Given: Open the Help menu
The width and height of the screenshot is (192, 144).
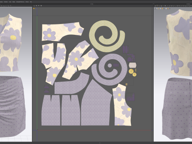Looking at the screenshot, I should click(31, 2).
